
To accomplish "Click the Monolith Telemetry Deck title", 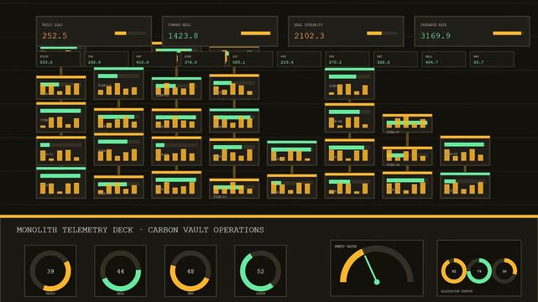I will pyautogui.click(x=140, y=230).
